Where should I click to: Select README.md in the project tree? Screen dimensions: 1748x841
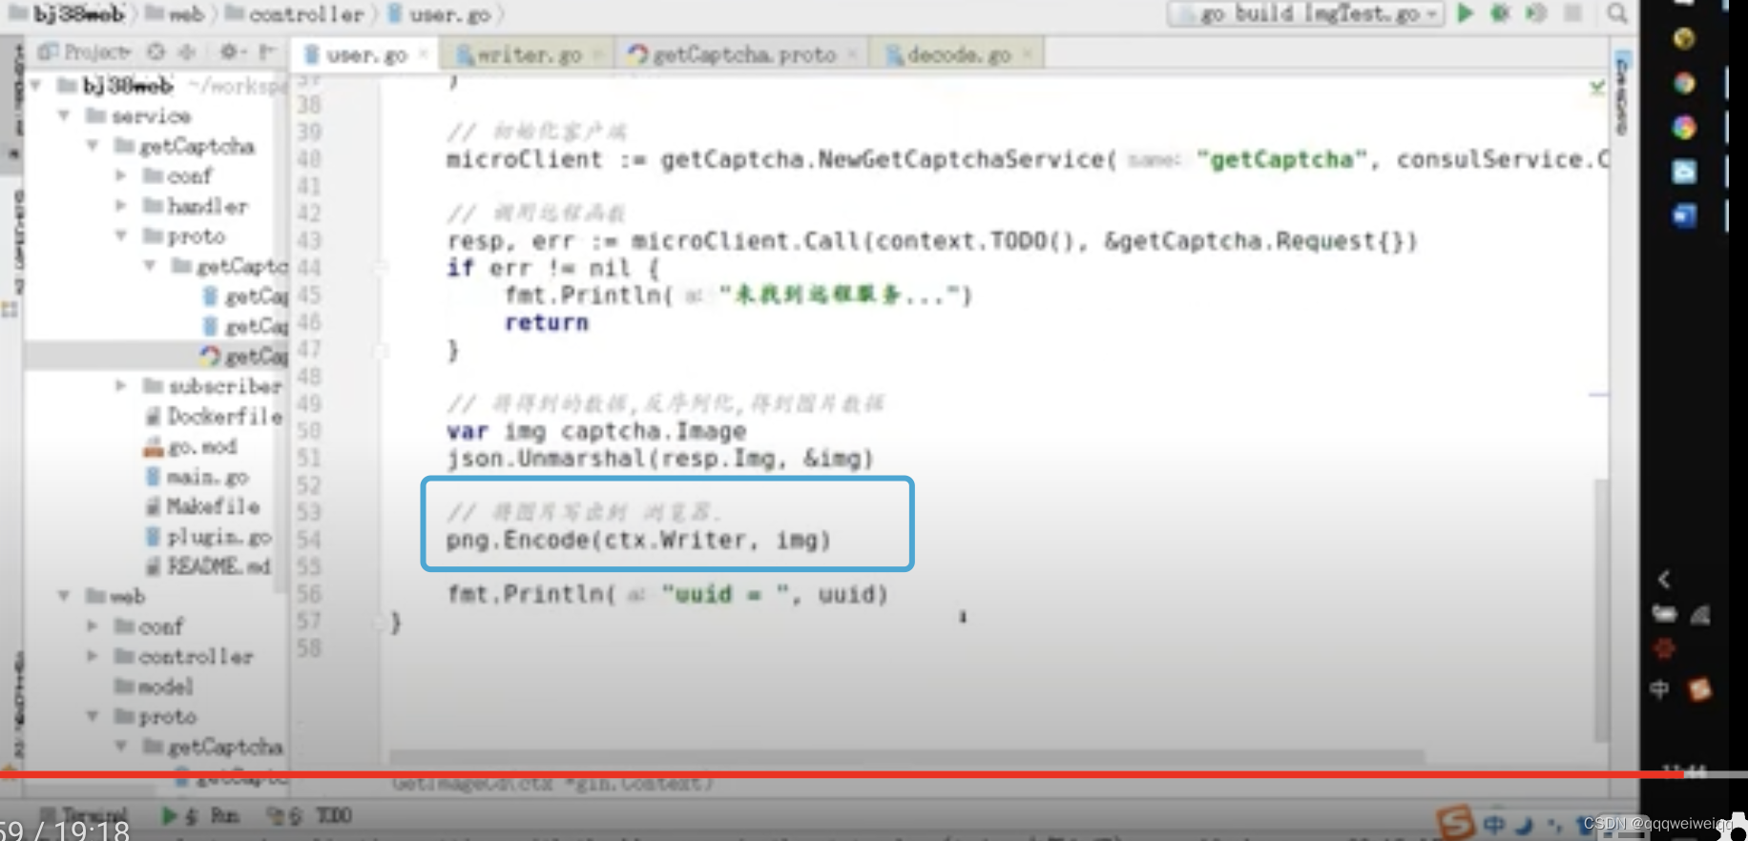point(208,566)
